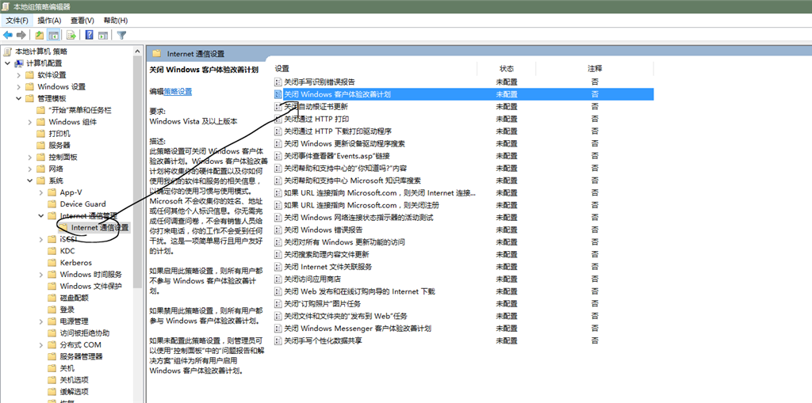
Task: Expand the 网络 tree node
Action: (30, 169)
